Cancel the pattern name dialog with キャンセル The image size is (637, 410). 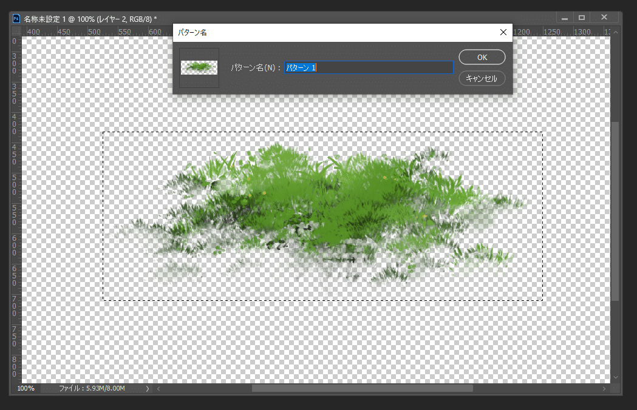tap(482, 78)
